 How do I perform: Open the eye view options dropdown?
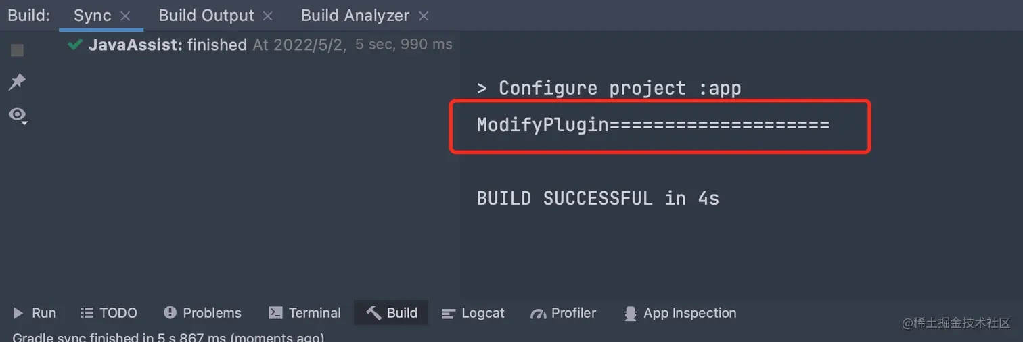coord(18,115)
